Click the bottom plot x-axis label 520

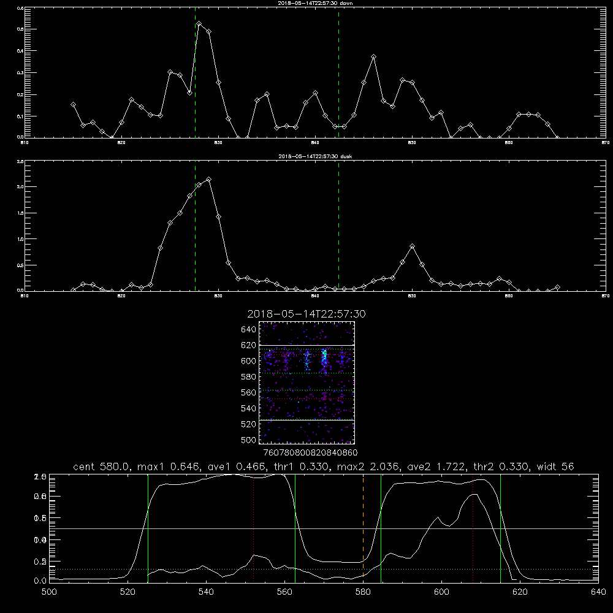click(x=128, y=592)
